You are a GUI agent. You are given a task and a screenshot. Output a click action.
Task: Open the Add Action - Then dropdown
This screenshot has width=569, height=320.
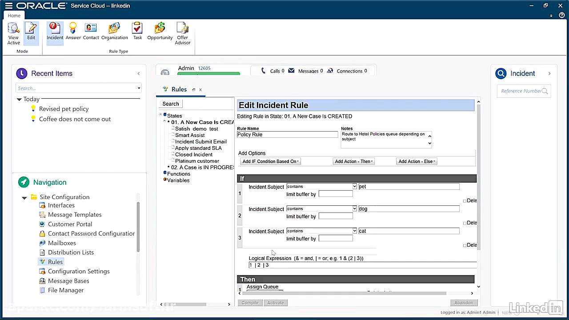click(354, 161)
